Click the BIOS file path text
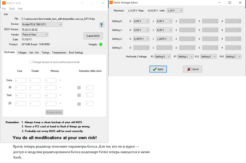The image size is (246, 163). pos(58,19)
